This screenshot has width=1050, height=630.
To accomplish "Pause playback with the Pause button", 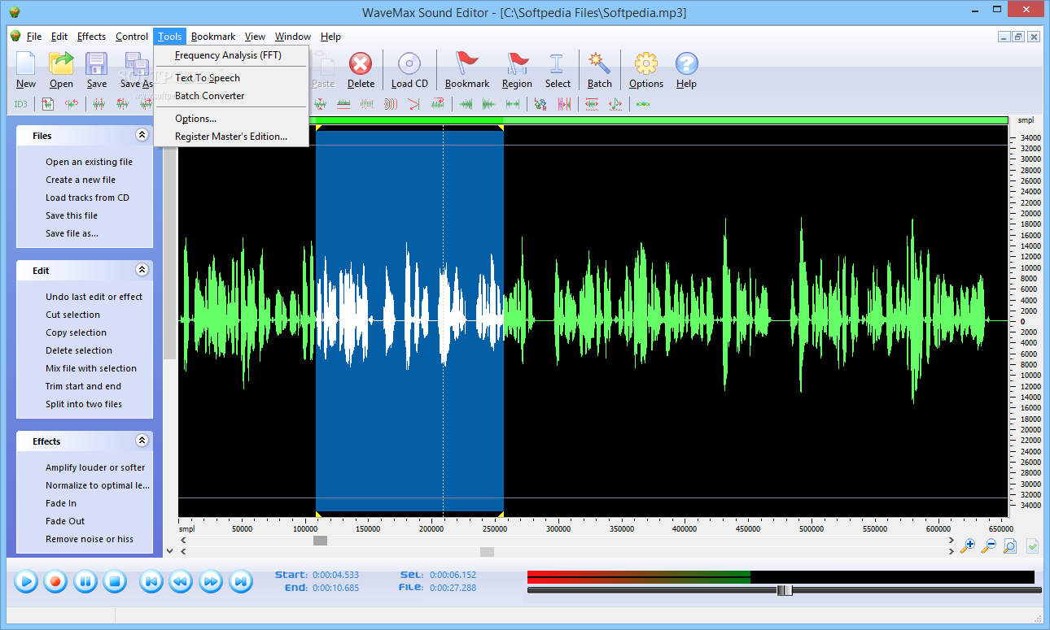I will pyautogui.click(x=85, y=581).
